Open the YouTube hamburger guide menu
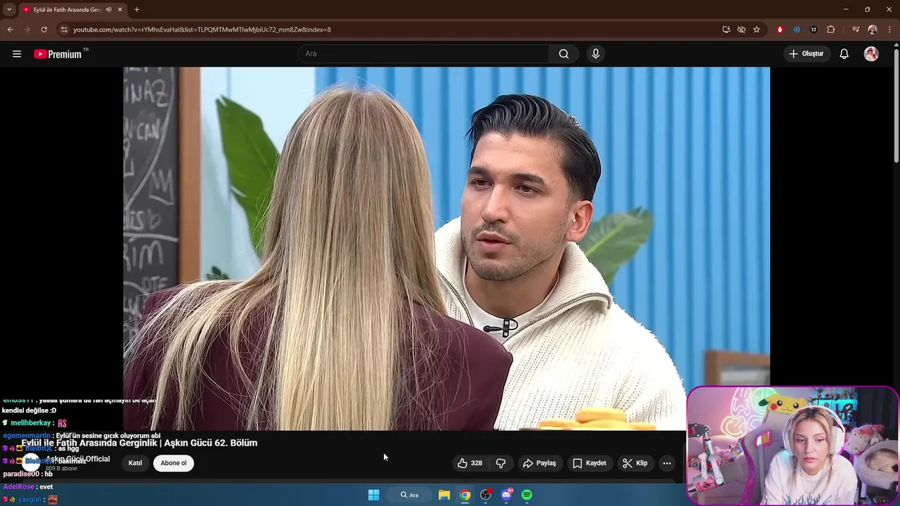This screenshot has height=506, width=900. coord(17,54)
